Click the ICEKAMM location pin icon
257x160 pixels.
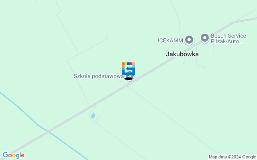click(189, 40)
